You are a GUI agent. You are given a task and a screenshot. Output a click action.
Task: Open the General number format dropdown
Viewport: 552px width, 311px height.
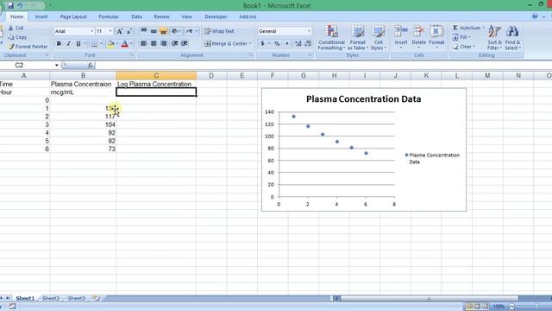[x=309, y=31]
